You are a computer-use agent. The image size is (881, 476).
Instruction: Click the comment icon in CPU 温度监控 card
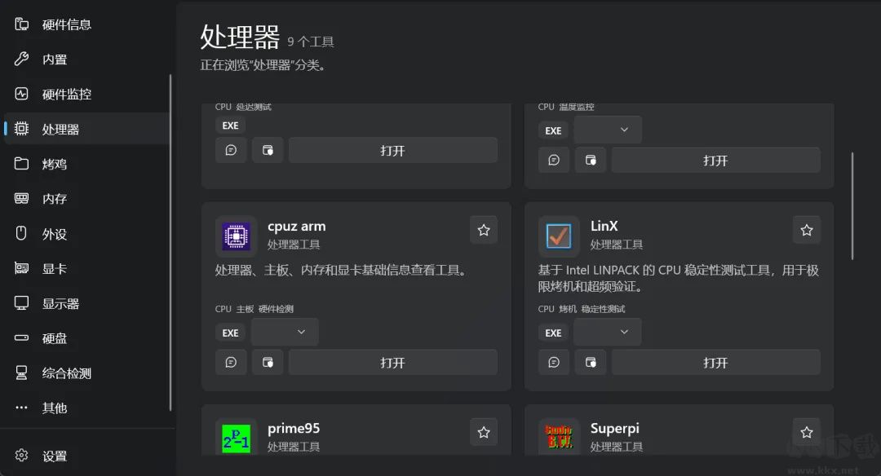click(x=554, y=161)
